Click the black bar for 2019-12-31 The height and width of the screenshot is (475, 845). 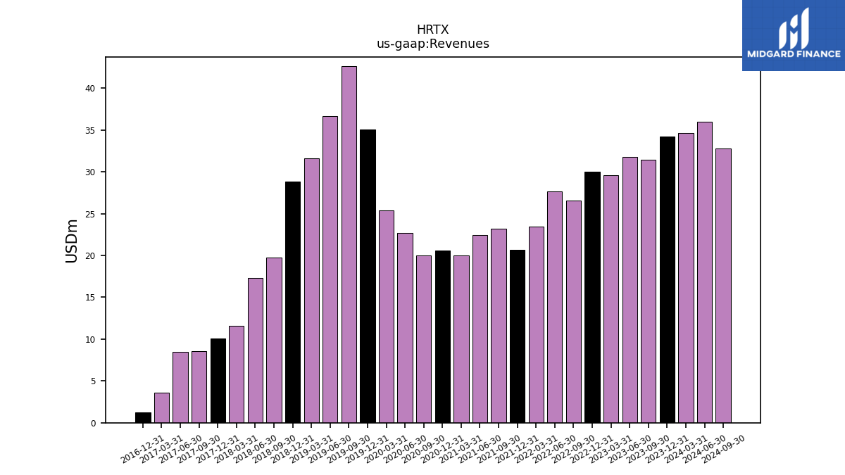[368, 277]
